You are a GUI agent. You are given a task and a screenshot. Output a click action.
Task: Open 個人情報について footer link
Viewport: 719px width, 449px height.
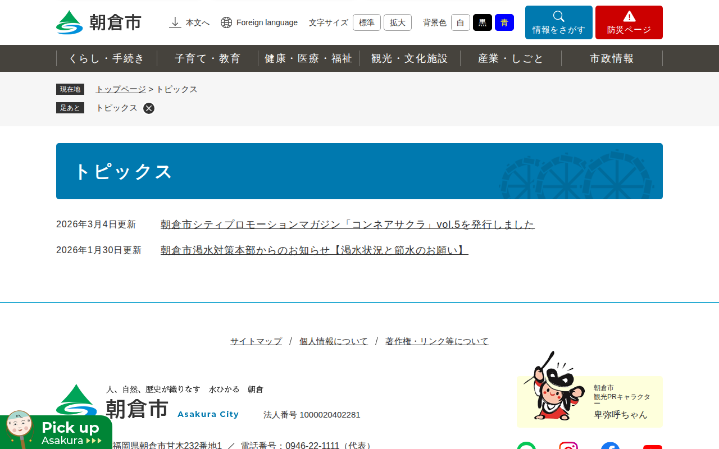pyautogui.click(x=334, y=341)
